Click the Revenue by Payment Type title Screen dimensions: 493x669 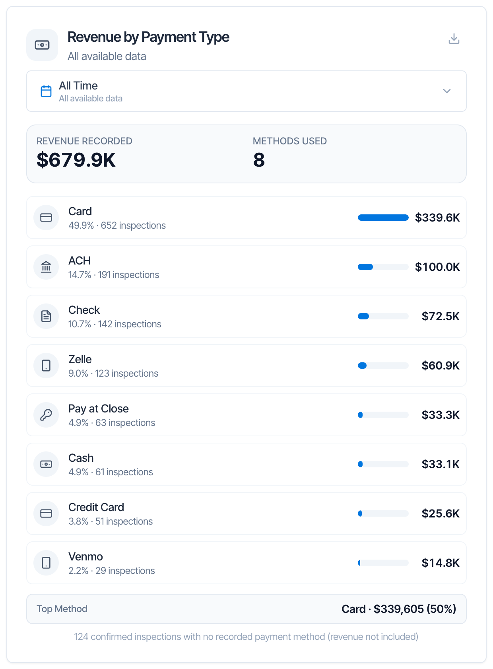click(x=148, y=37)
